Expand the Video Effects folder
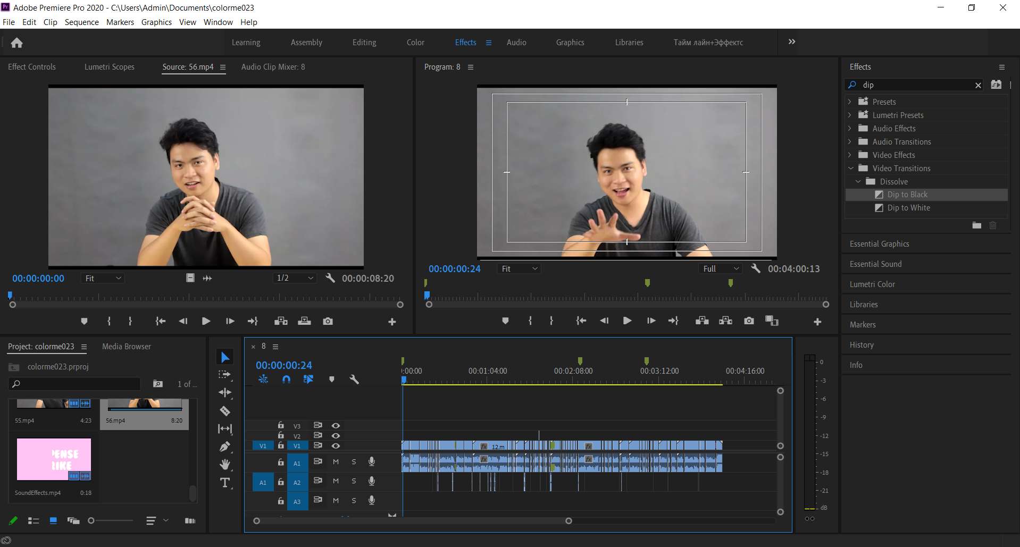Image resolution: width=1020 pixels, height=547 pixels. pos(850,155)
